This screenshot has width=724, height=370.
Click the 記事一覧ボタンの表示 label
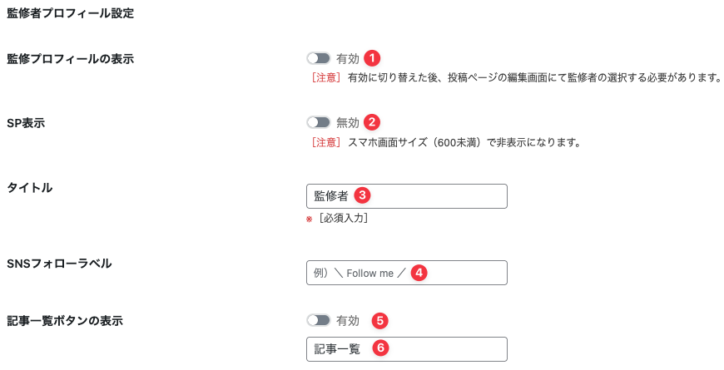[x=65, y=321]
